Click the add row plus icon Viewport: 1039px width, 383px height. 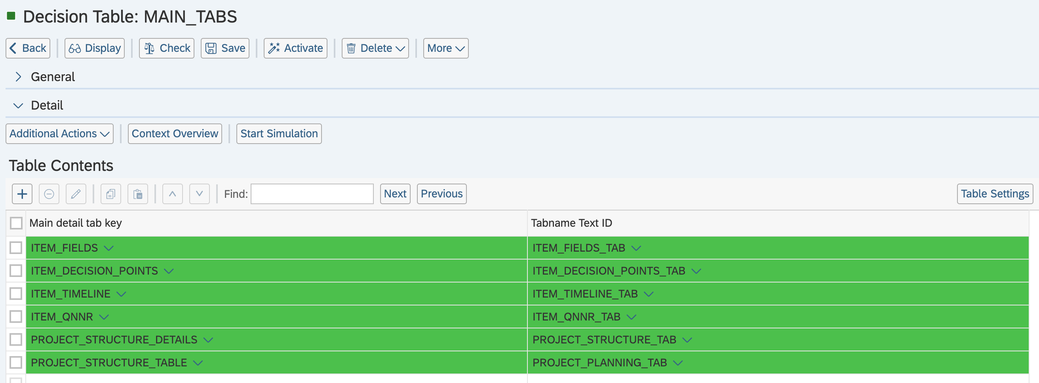tap(22, 194)
